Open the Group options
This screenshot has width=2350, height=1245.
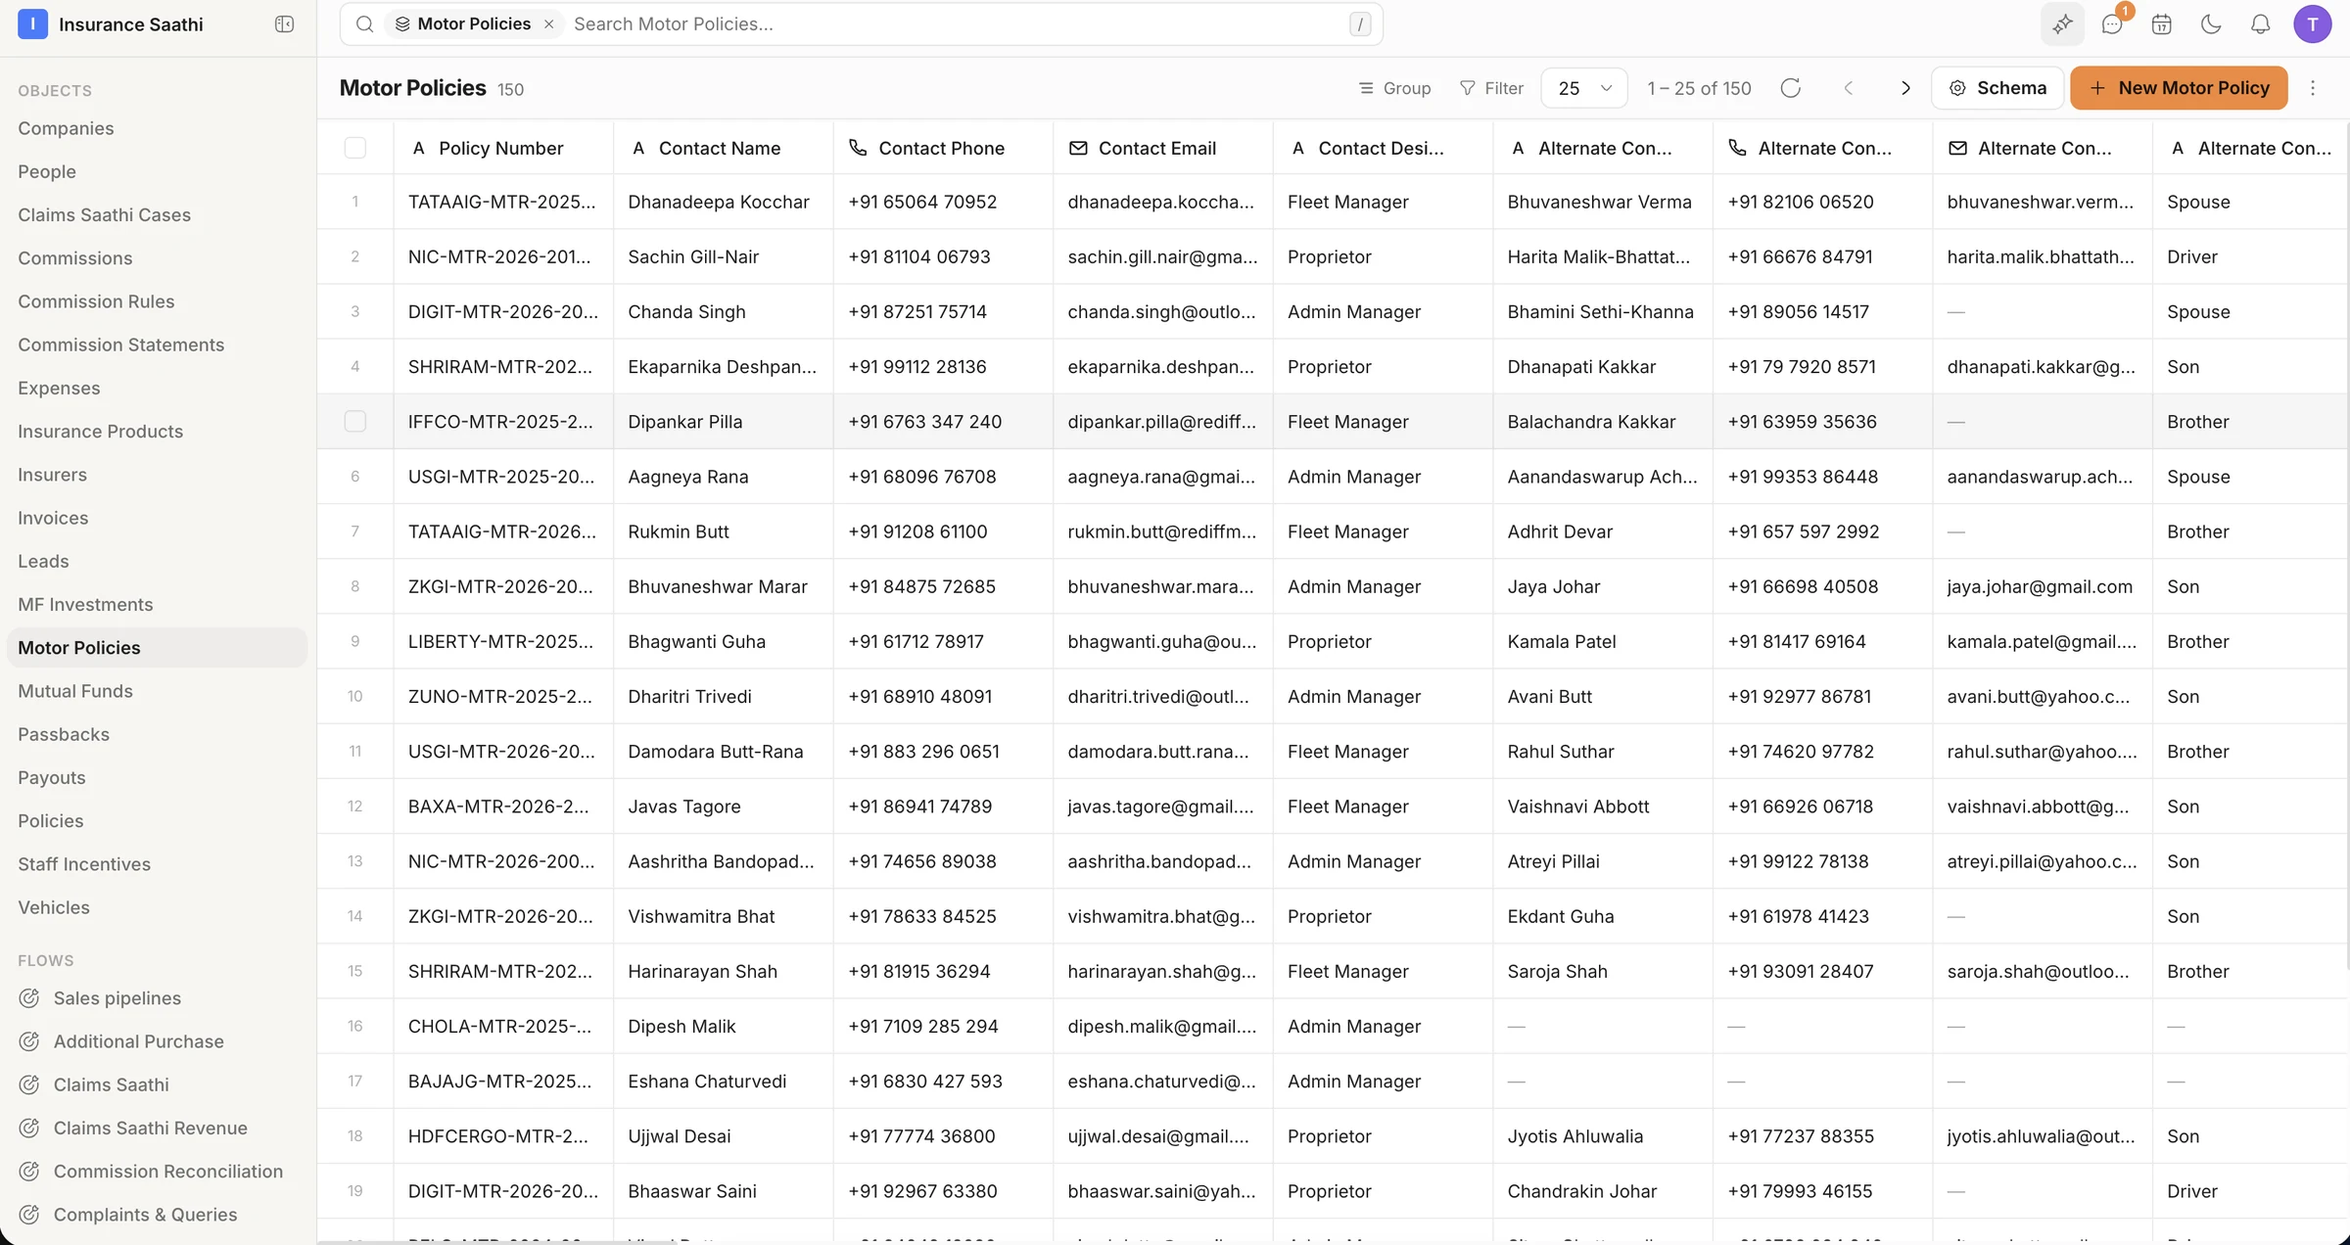pyautogui.click(x=1394, y=88)
